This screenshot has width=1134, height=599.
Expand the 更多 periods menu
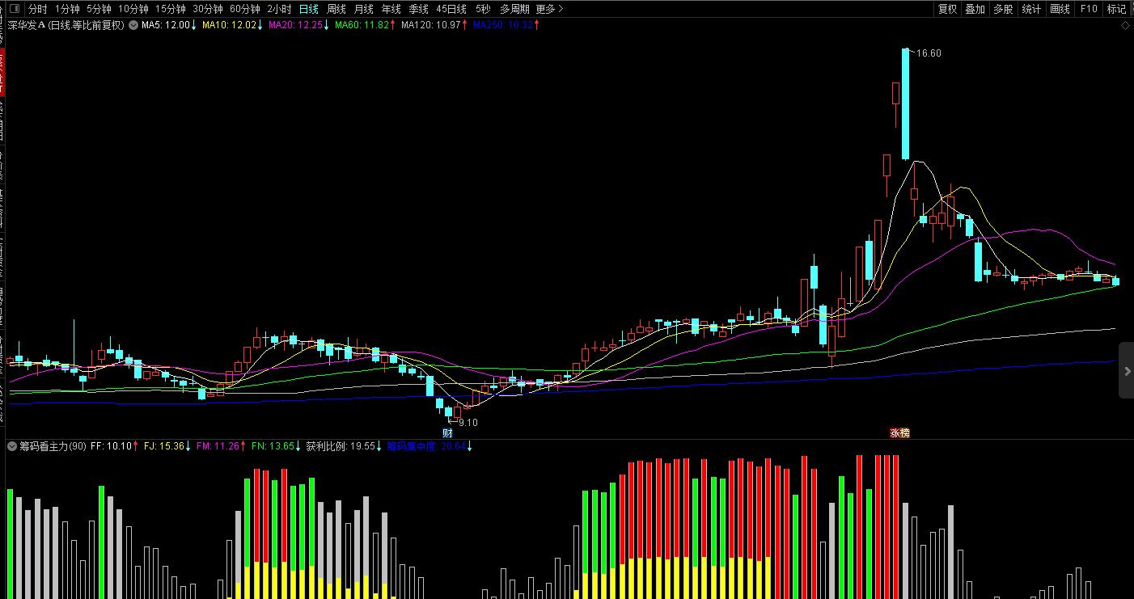550,9
